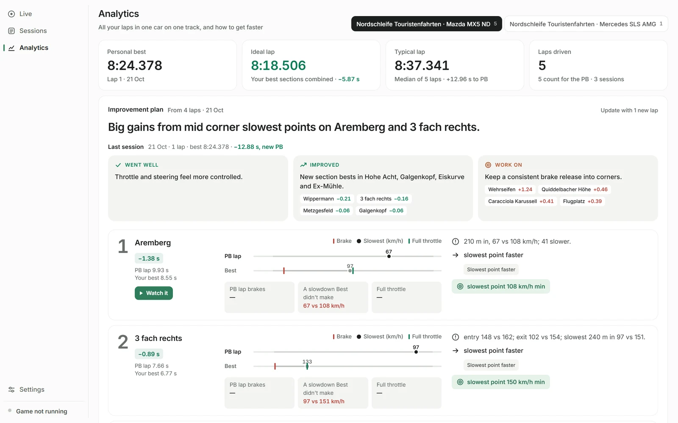
Task: Click the Game not running status dot
Action: click(x=10, y=410)
